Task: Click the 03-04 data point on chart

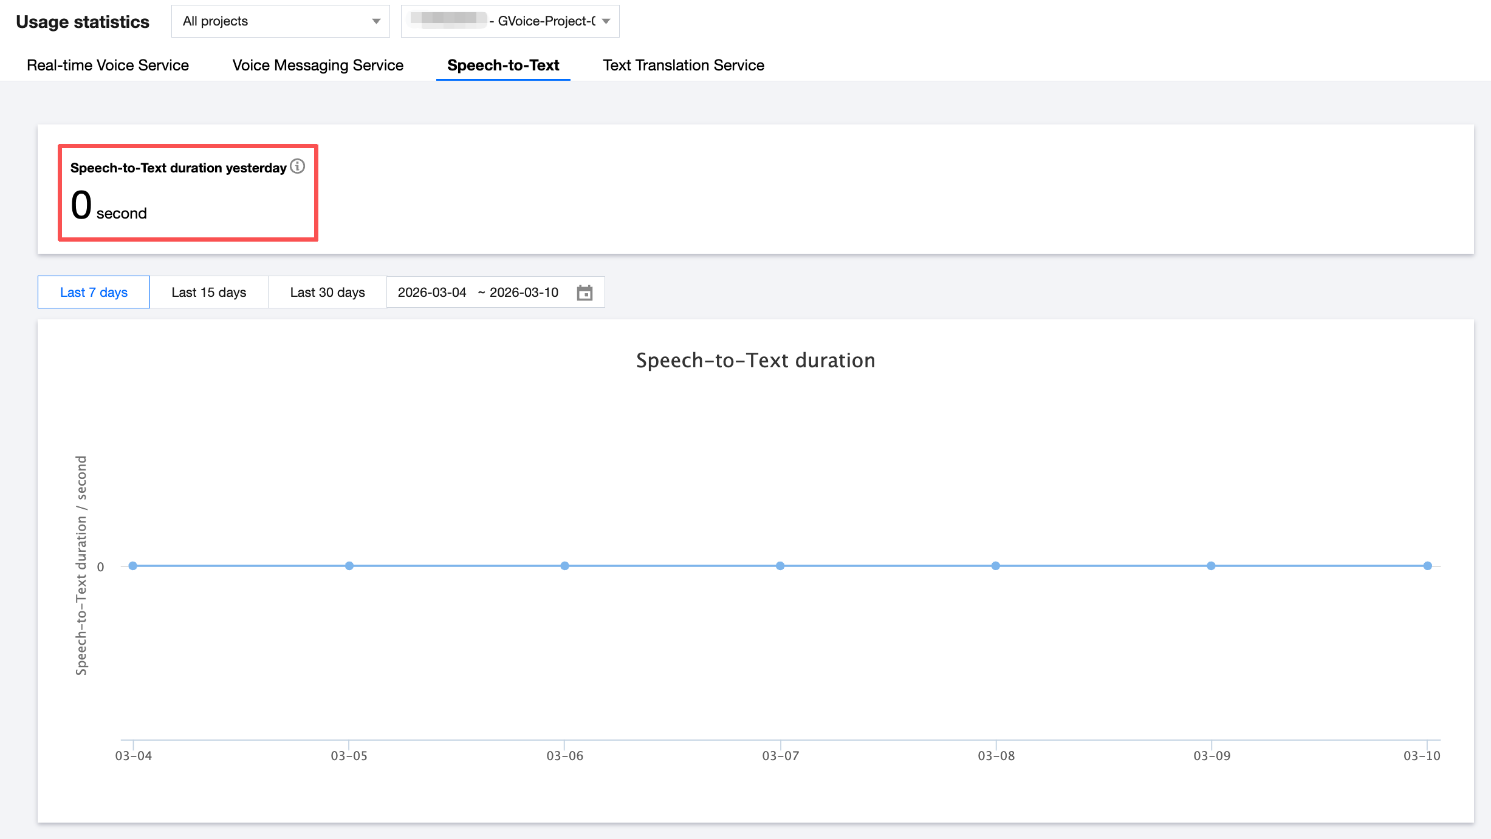Action: coord(133,566)
